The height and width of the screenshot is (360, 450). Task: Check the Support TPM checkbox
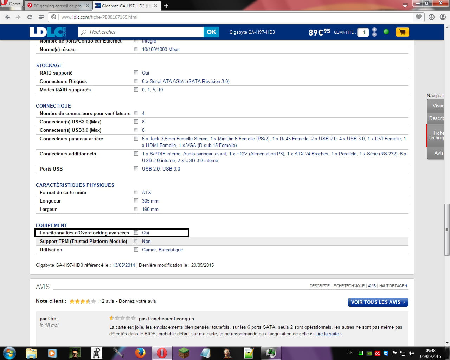coord(136,241)
